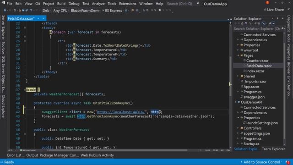Toggle Sync with Active Document in Solution Explorer
The height and width of the screenshot is (165, 293).
[x=255, y=23]
